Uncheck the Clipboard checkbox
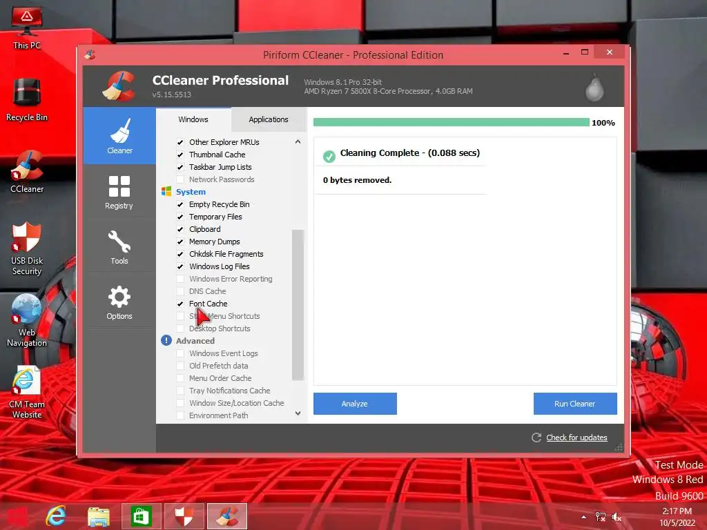 [x=180, y=229]
